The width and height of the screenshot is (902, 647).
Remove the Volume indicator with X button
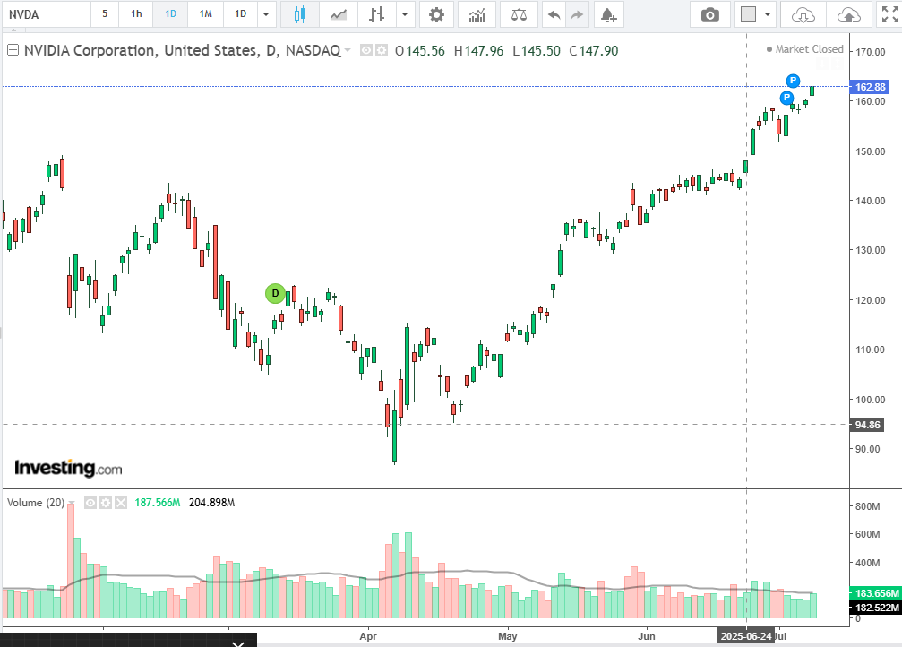(x=121, y=503)
